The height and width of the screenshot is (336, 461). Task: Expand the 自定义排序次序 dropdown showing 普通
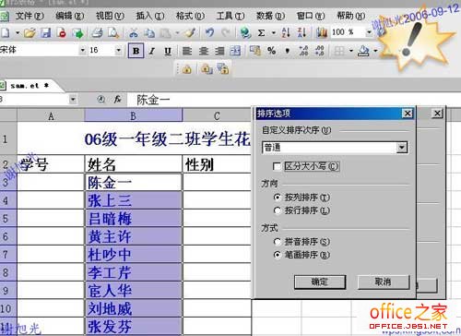(402, 148)
